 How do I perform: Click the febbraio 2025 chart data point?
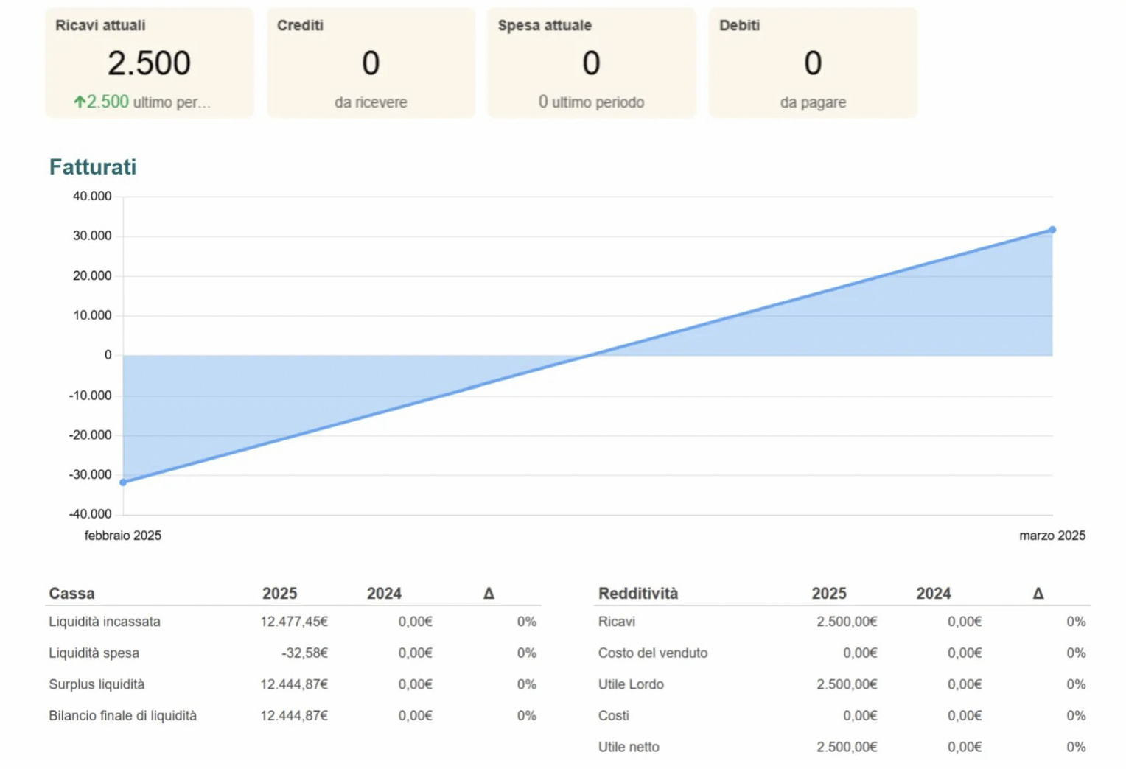123,482
